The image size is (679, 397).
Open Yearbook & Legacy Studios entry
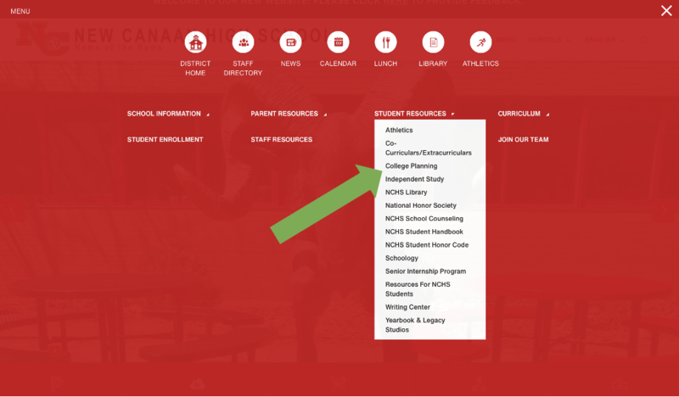[415, 325]
